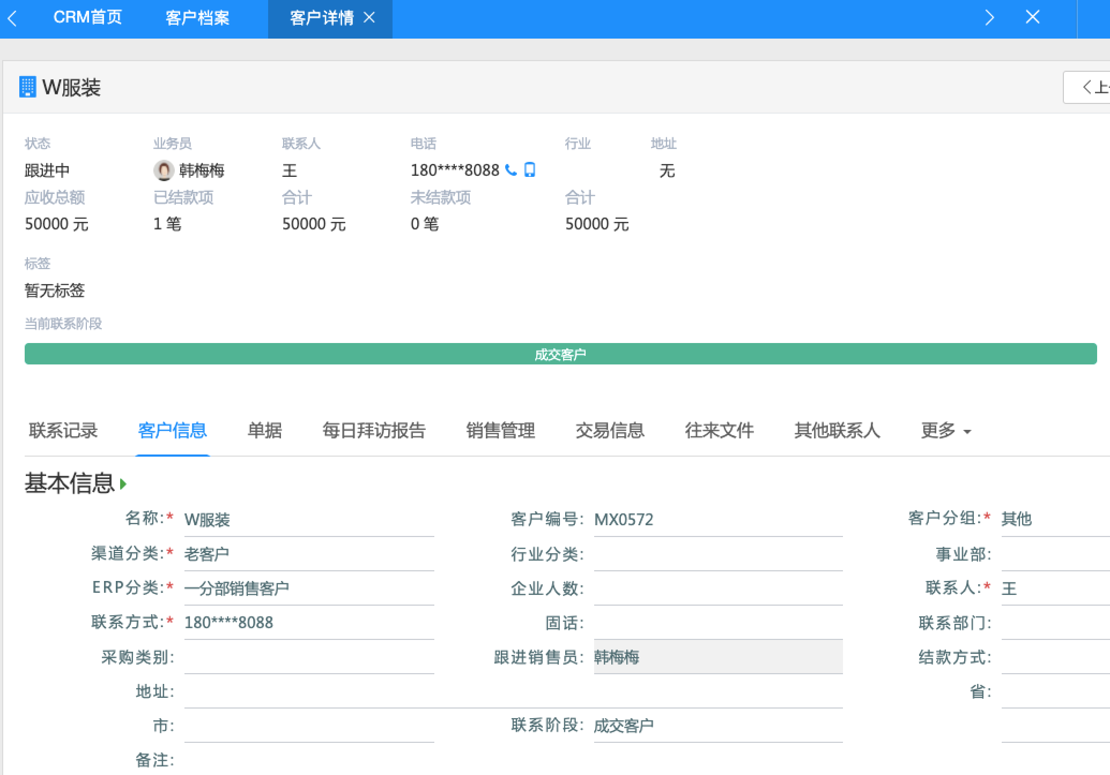The height and width of the screenshot is (775, 1110).
Task: Click the empty 固话 field
Action: pyautogui.click(x=718, y=622)
